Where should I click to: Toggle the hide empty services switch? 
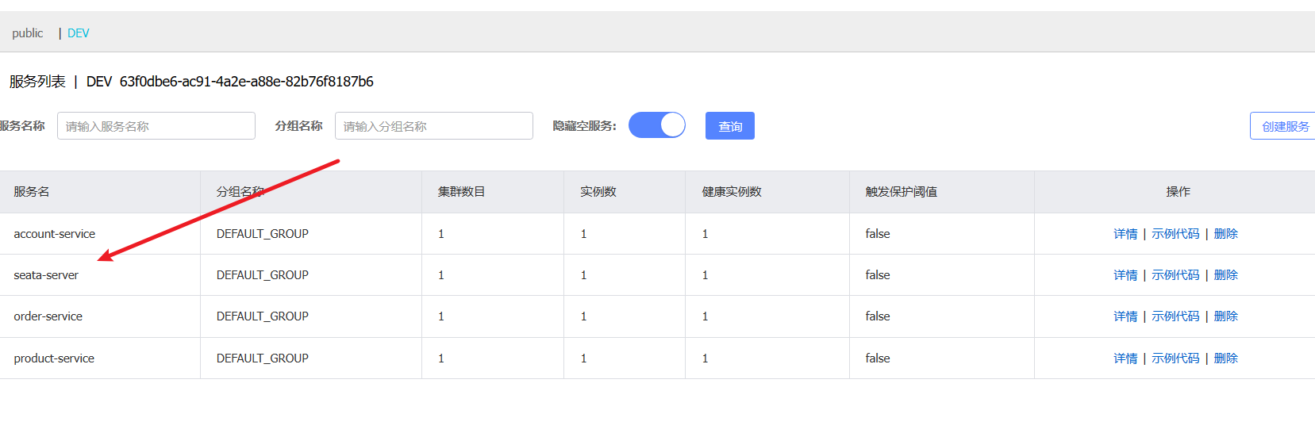point(656,125)
